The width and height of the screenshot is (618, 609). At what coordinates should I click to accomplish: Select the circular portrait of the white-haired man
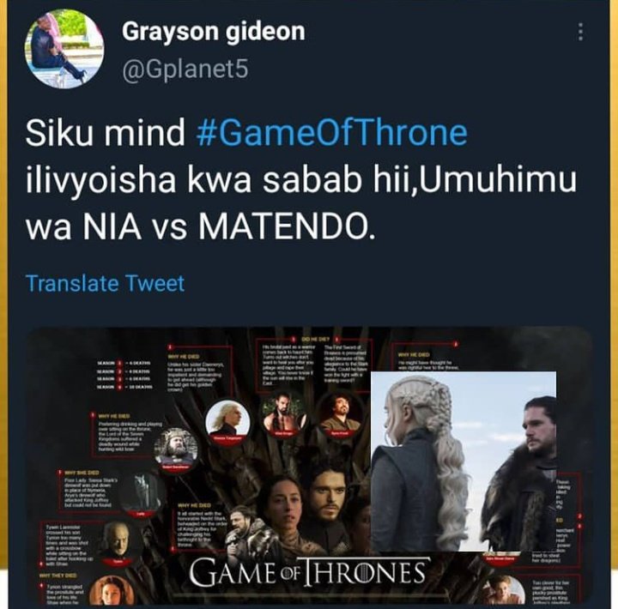(227, 420)
